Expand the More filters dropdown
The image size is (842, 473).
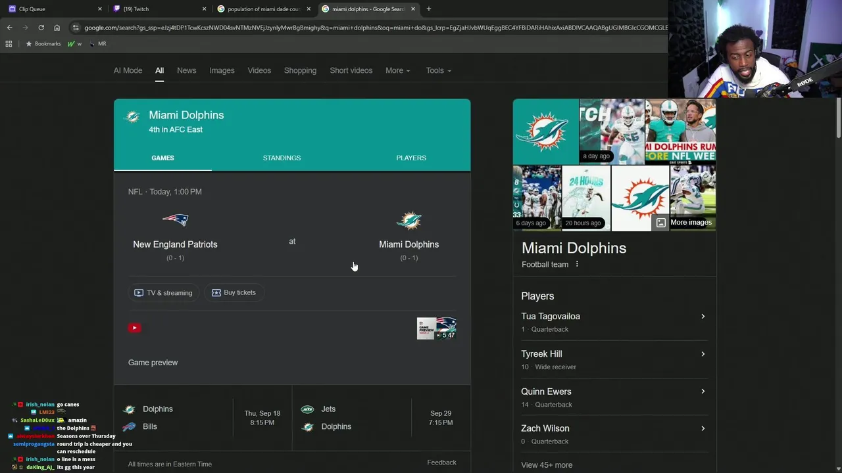pos(398,70)
